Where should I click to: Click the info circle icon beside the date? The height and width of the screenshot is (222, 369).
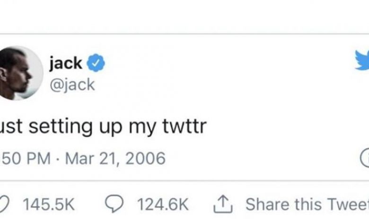pos(365,158)
